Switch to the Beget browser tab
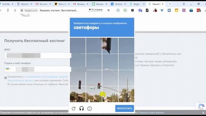The image size is (206, 116). pos(137,4)
